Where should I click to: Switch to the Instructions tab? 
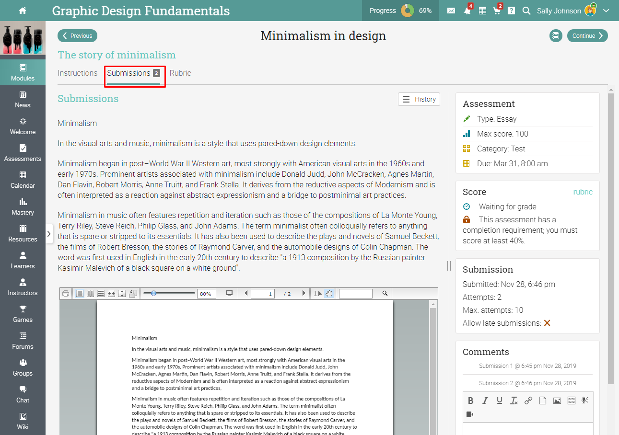(78, 73)
